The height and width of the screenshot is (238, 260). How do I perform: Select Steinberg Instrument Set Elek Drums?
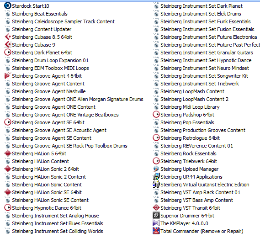click(x=201, y=14)
